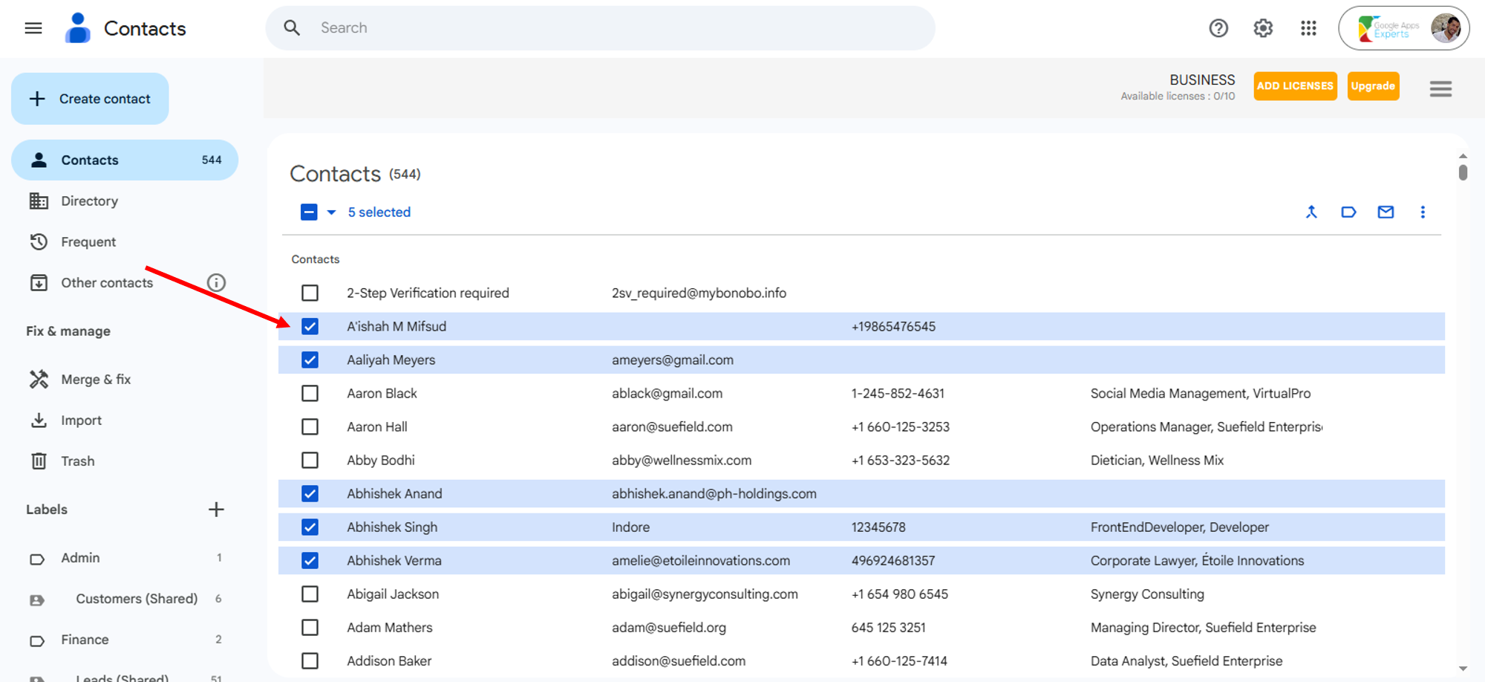Click the Other contacts info icon
This screenshot has width=1485, height=682.
216,283
